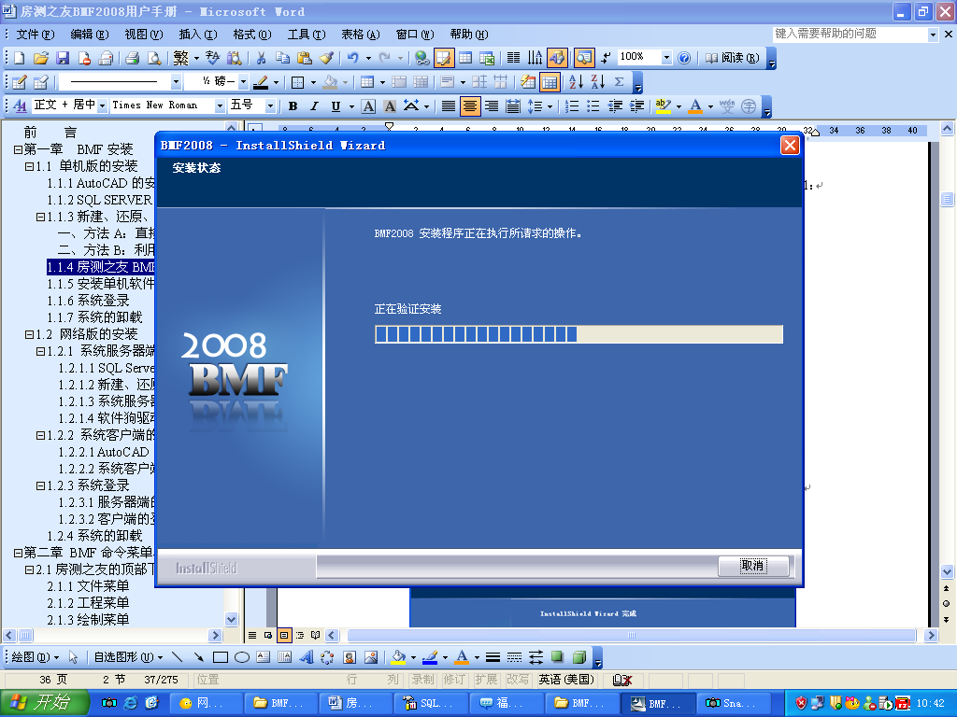Apply the yellow highlight color
Image resolution: width=957 pixels, height=717 pixels.
663,106
